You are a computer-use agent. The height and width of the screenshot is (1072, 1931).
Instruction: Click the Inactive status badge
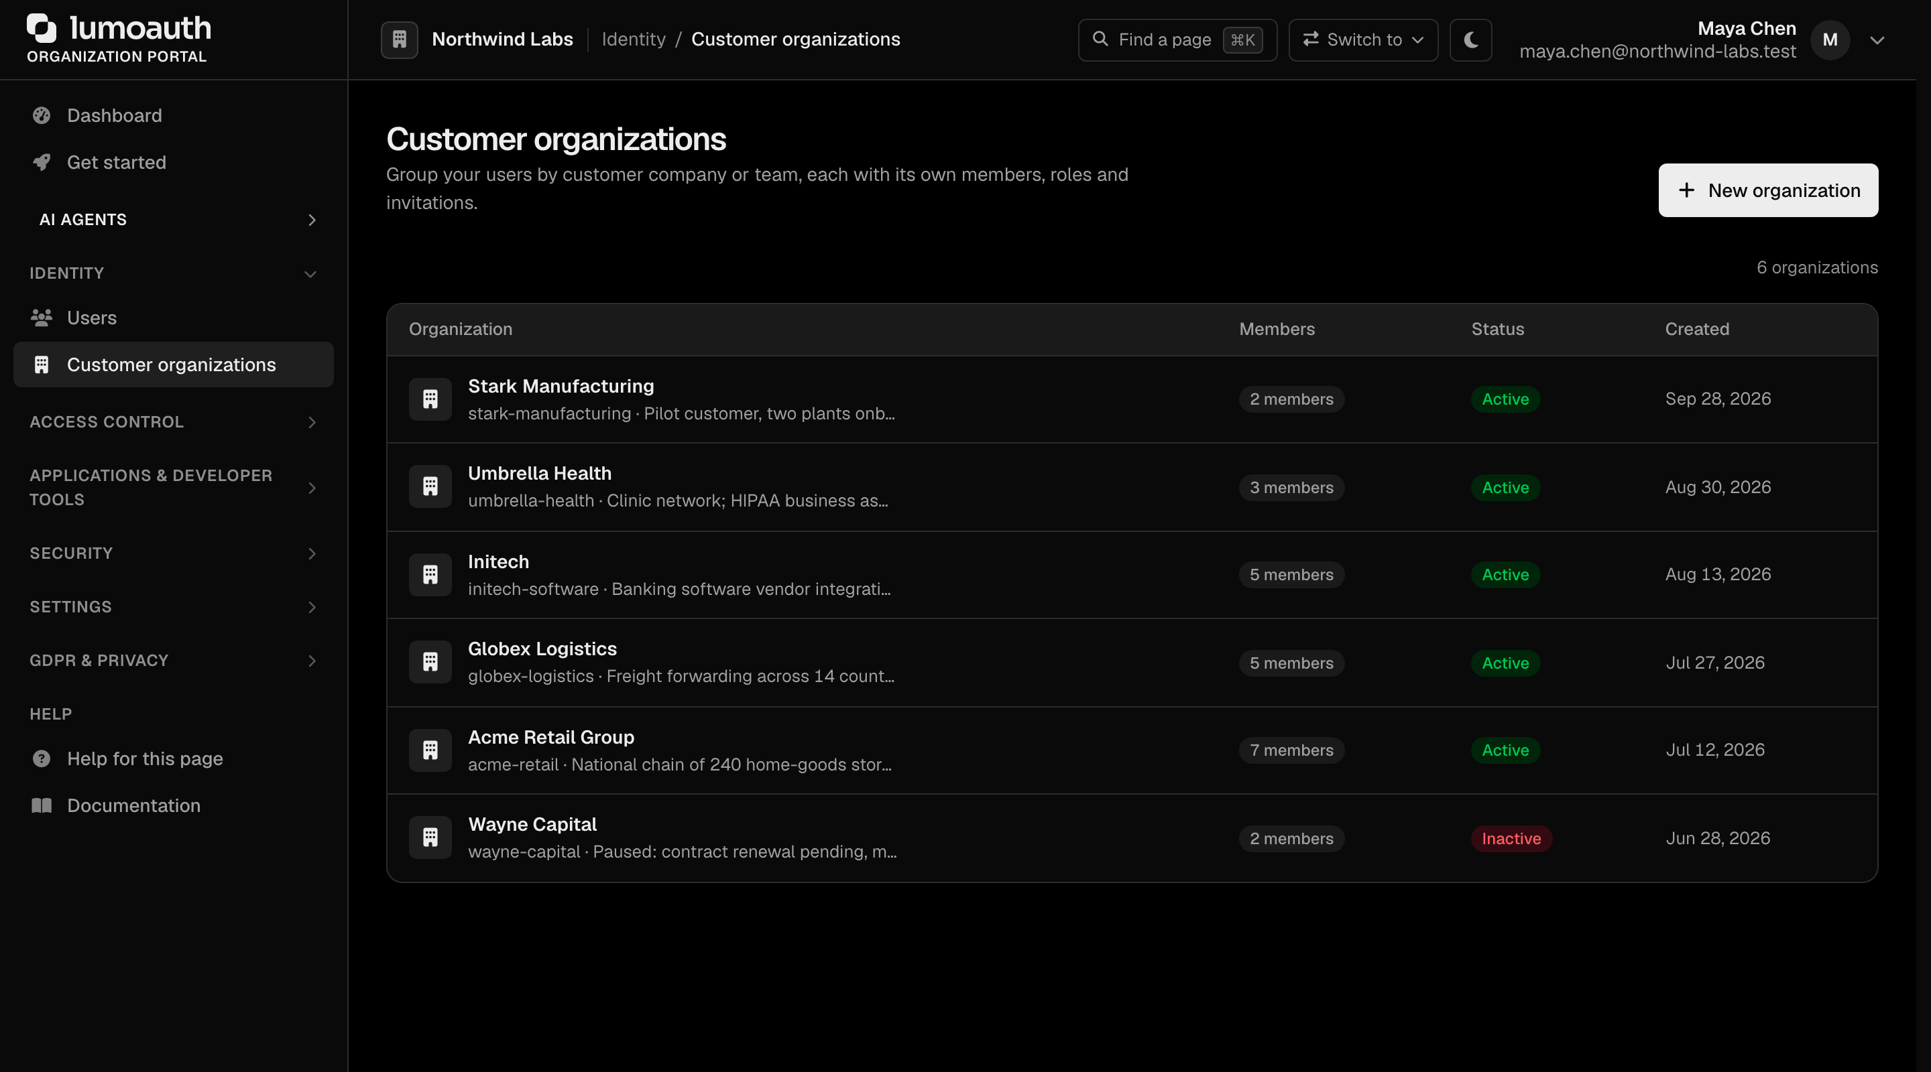(1511, 838)
